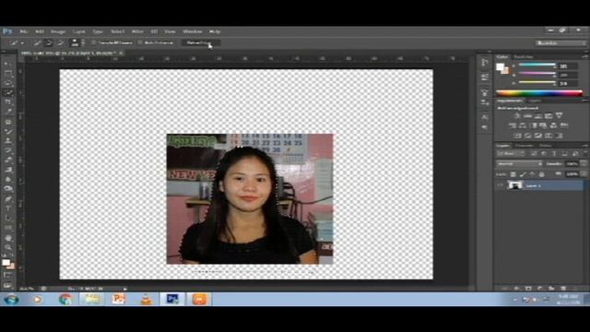
Task: Select the Rectangular Marquee tool
Action: point(8,74)
